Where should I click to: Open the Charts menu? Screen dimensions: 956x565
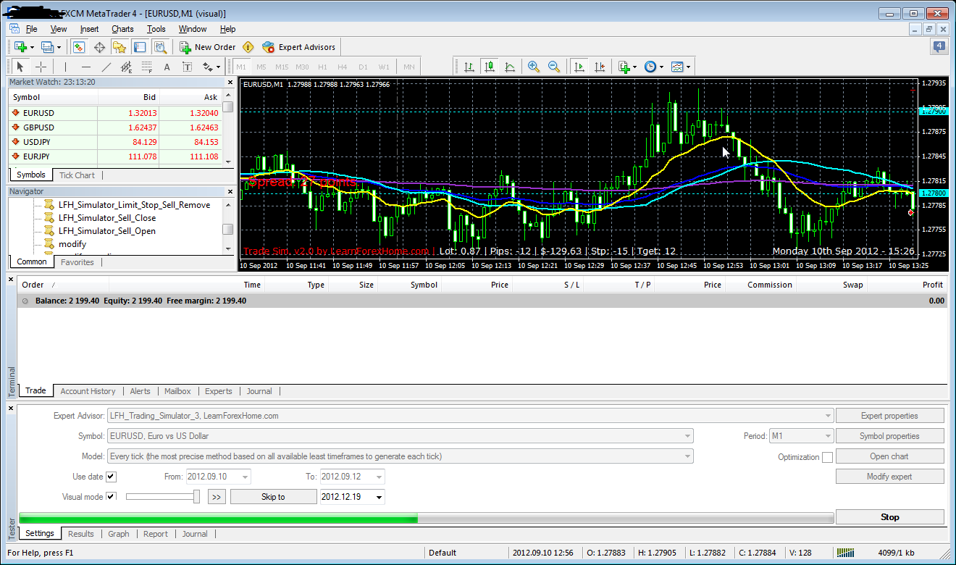click(x=122, y=29)
